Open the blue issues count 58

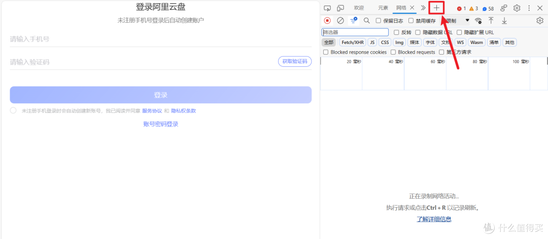488,9
